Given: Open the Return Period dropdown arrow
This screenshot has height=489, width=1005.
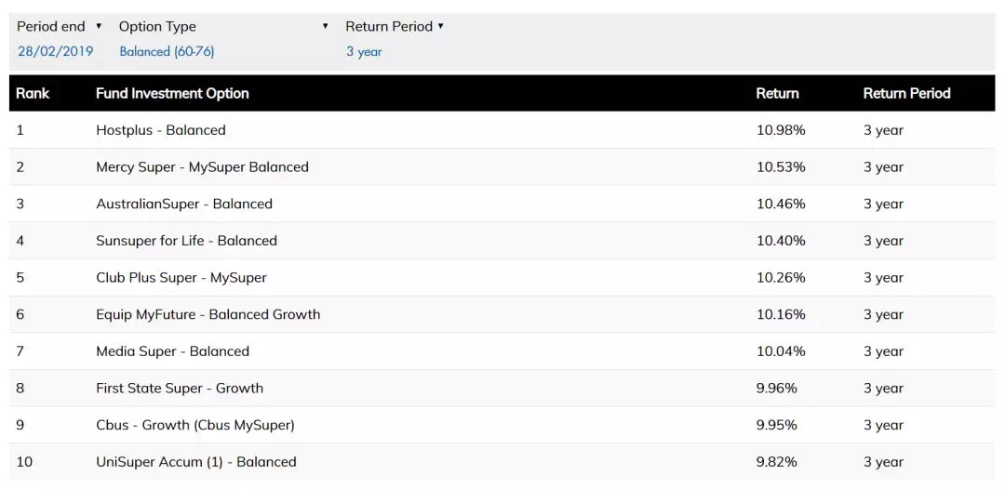Looking at the screenshot, I should 440,26.
